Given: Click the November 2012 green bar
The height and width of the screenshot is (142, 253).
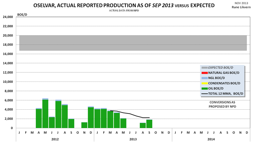Looking at the screenshot, I should pos(84,125).
